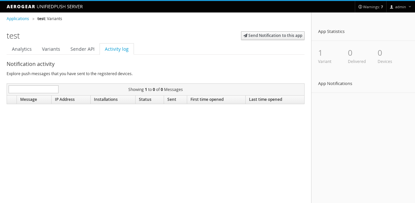The width and height of the screenshot is (415, 203).
Task: Sort the table by Status
Action: [145, 100]
